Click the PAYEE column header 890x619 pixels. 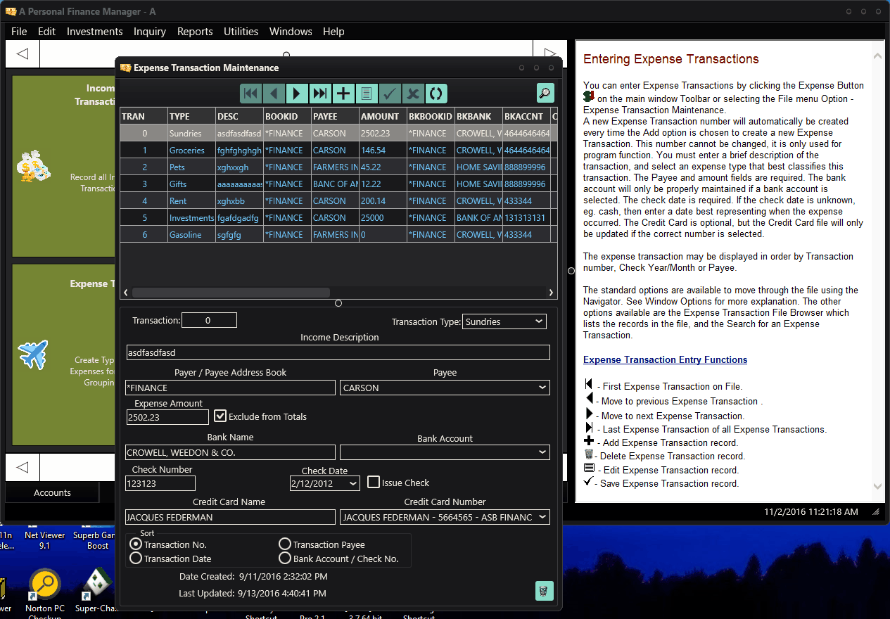click(x=335, y=116)
